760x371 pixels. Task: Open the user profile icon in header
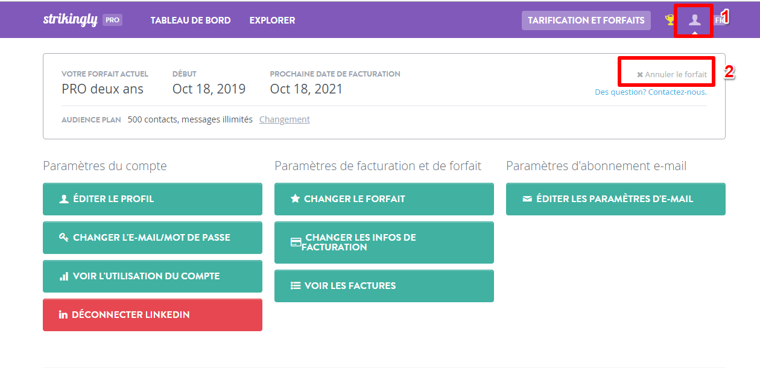click(x=695, y=20)
